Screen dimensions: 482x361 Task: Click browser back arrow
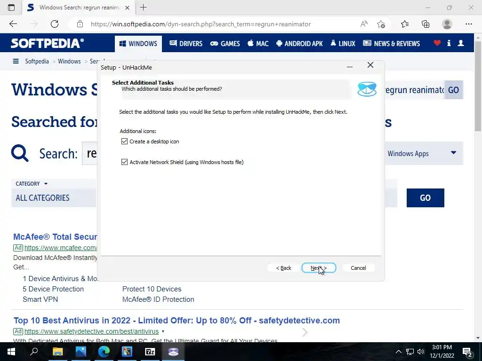13,24
